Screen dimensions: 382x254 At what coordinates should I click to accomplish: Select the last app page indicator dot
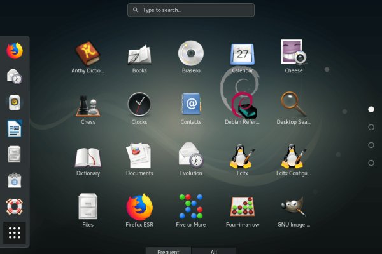pyautogui.click(x=371, y=163)
